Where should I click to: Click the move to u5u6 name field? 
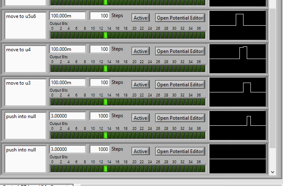(x=25, y=25)
